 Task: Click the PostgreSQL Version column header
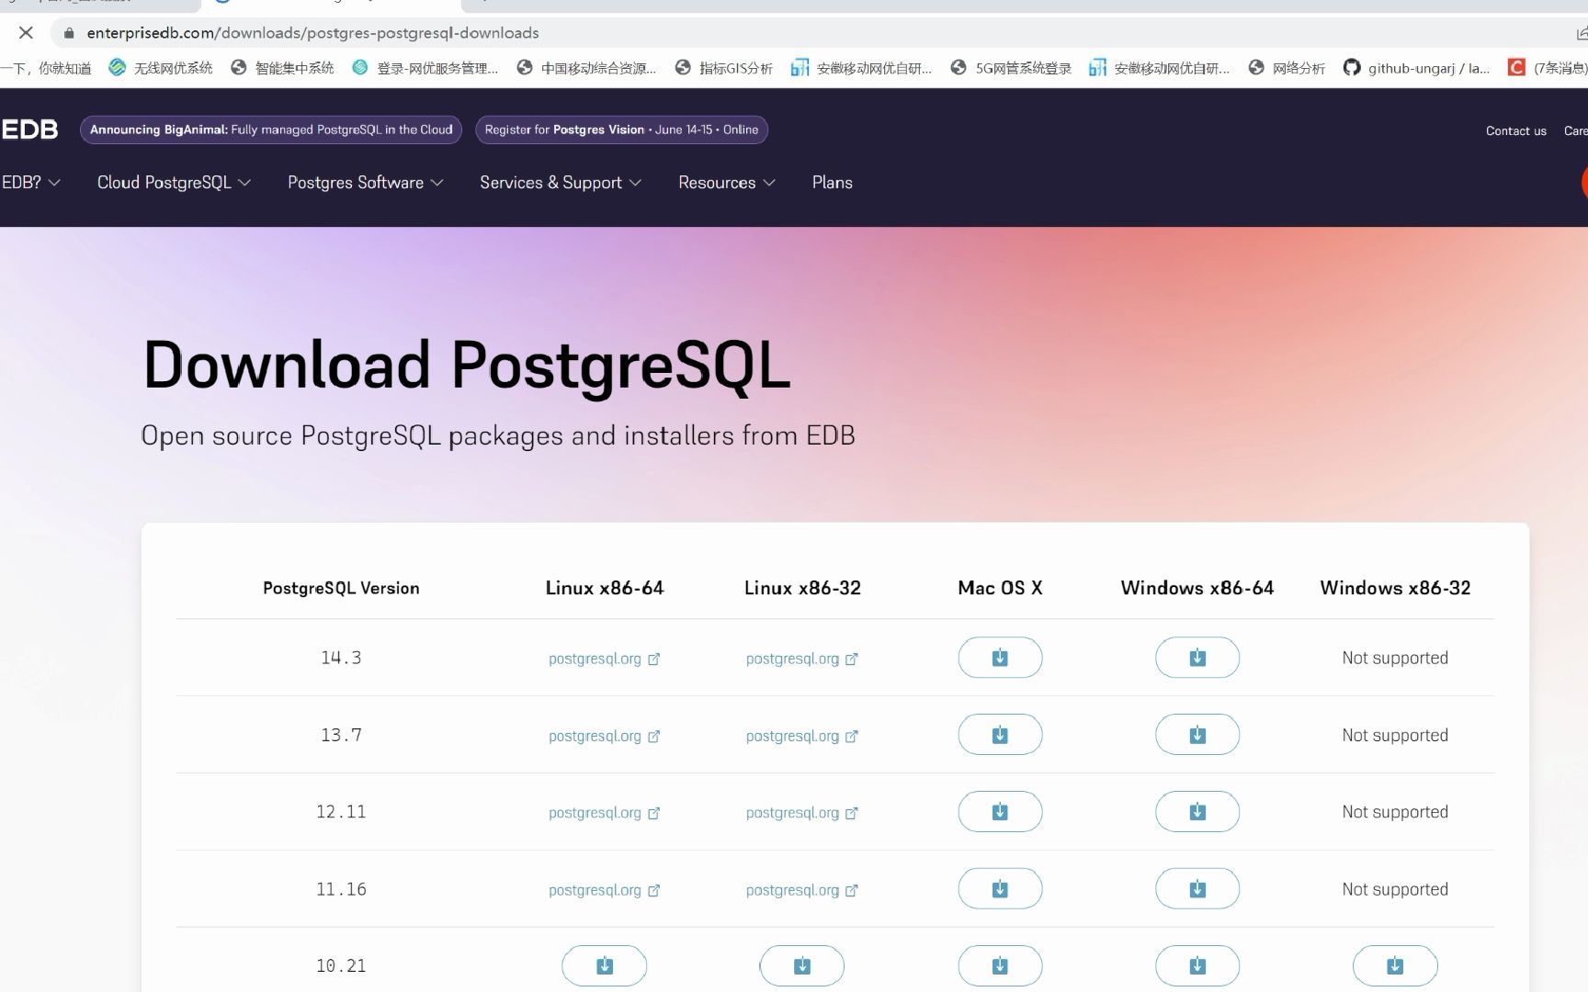tap(341, 588)
